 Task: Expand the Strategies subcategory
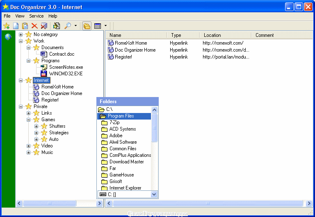[x=37, y=133]
